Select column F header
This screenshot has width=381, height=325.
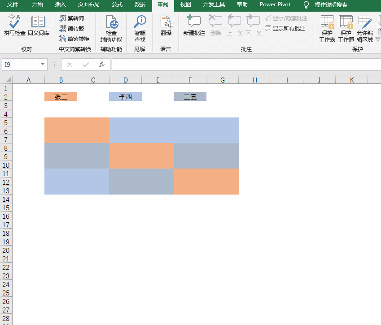pyautogui.click(x=190, y=80)
